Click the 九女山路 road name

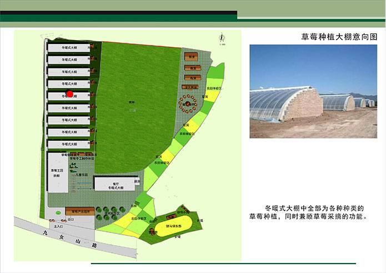pos(69,239)
